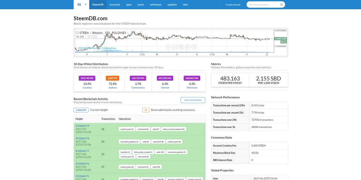The width and height of the screenshot is (361, 180).
Task: Open the witnesses menu item
Action: (x=156, y=4)
